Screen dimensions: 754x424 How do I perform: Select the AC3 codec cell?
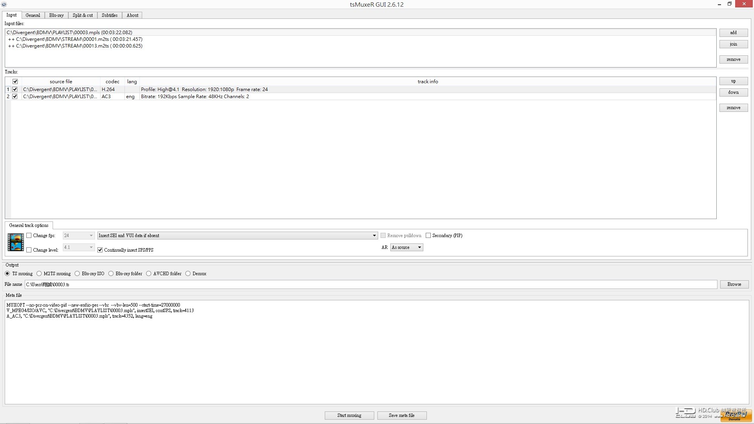pyautogui.click(x=112, y=97)
